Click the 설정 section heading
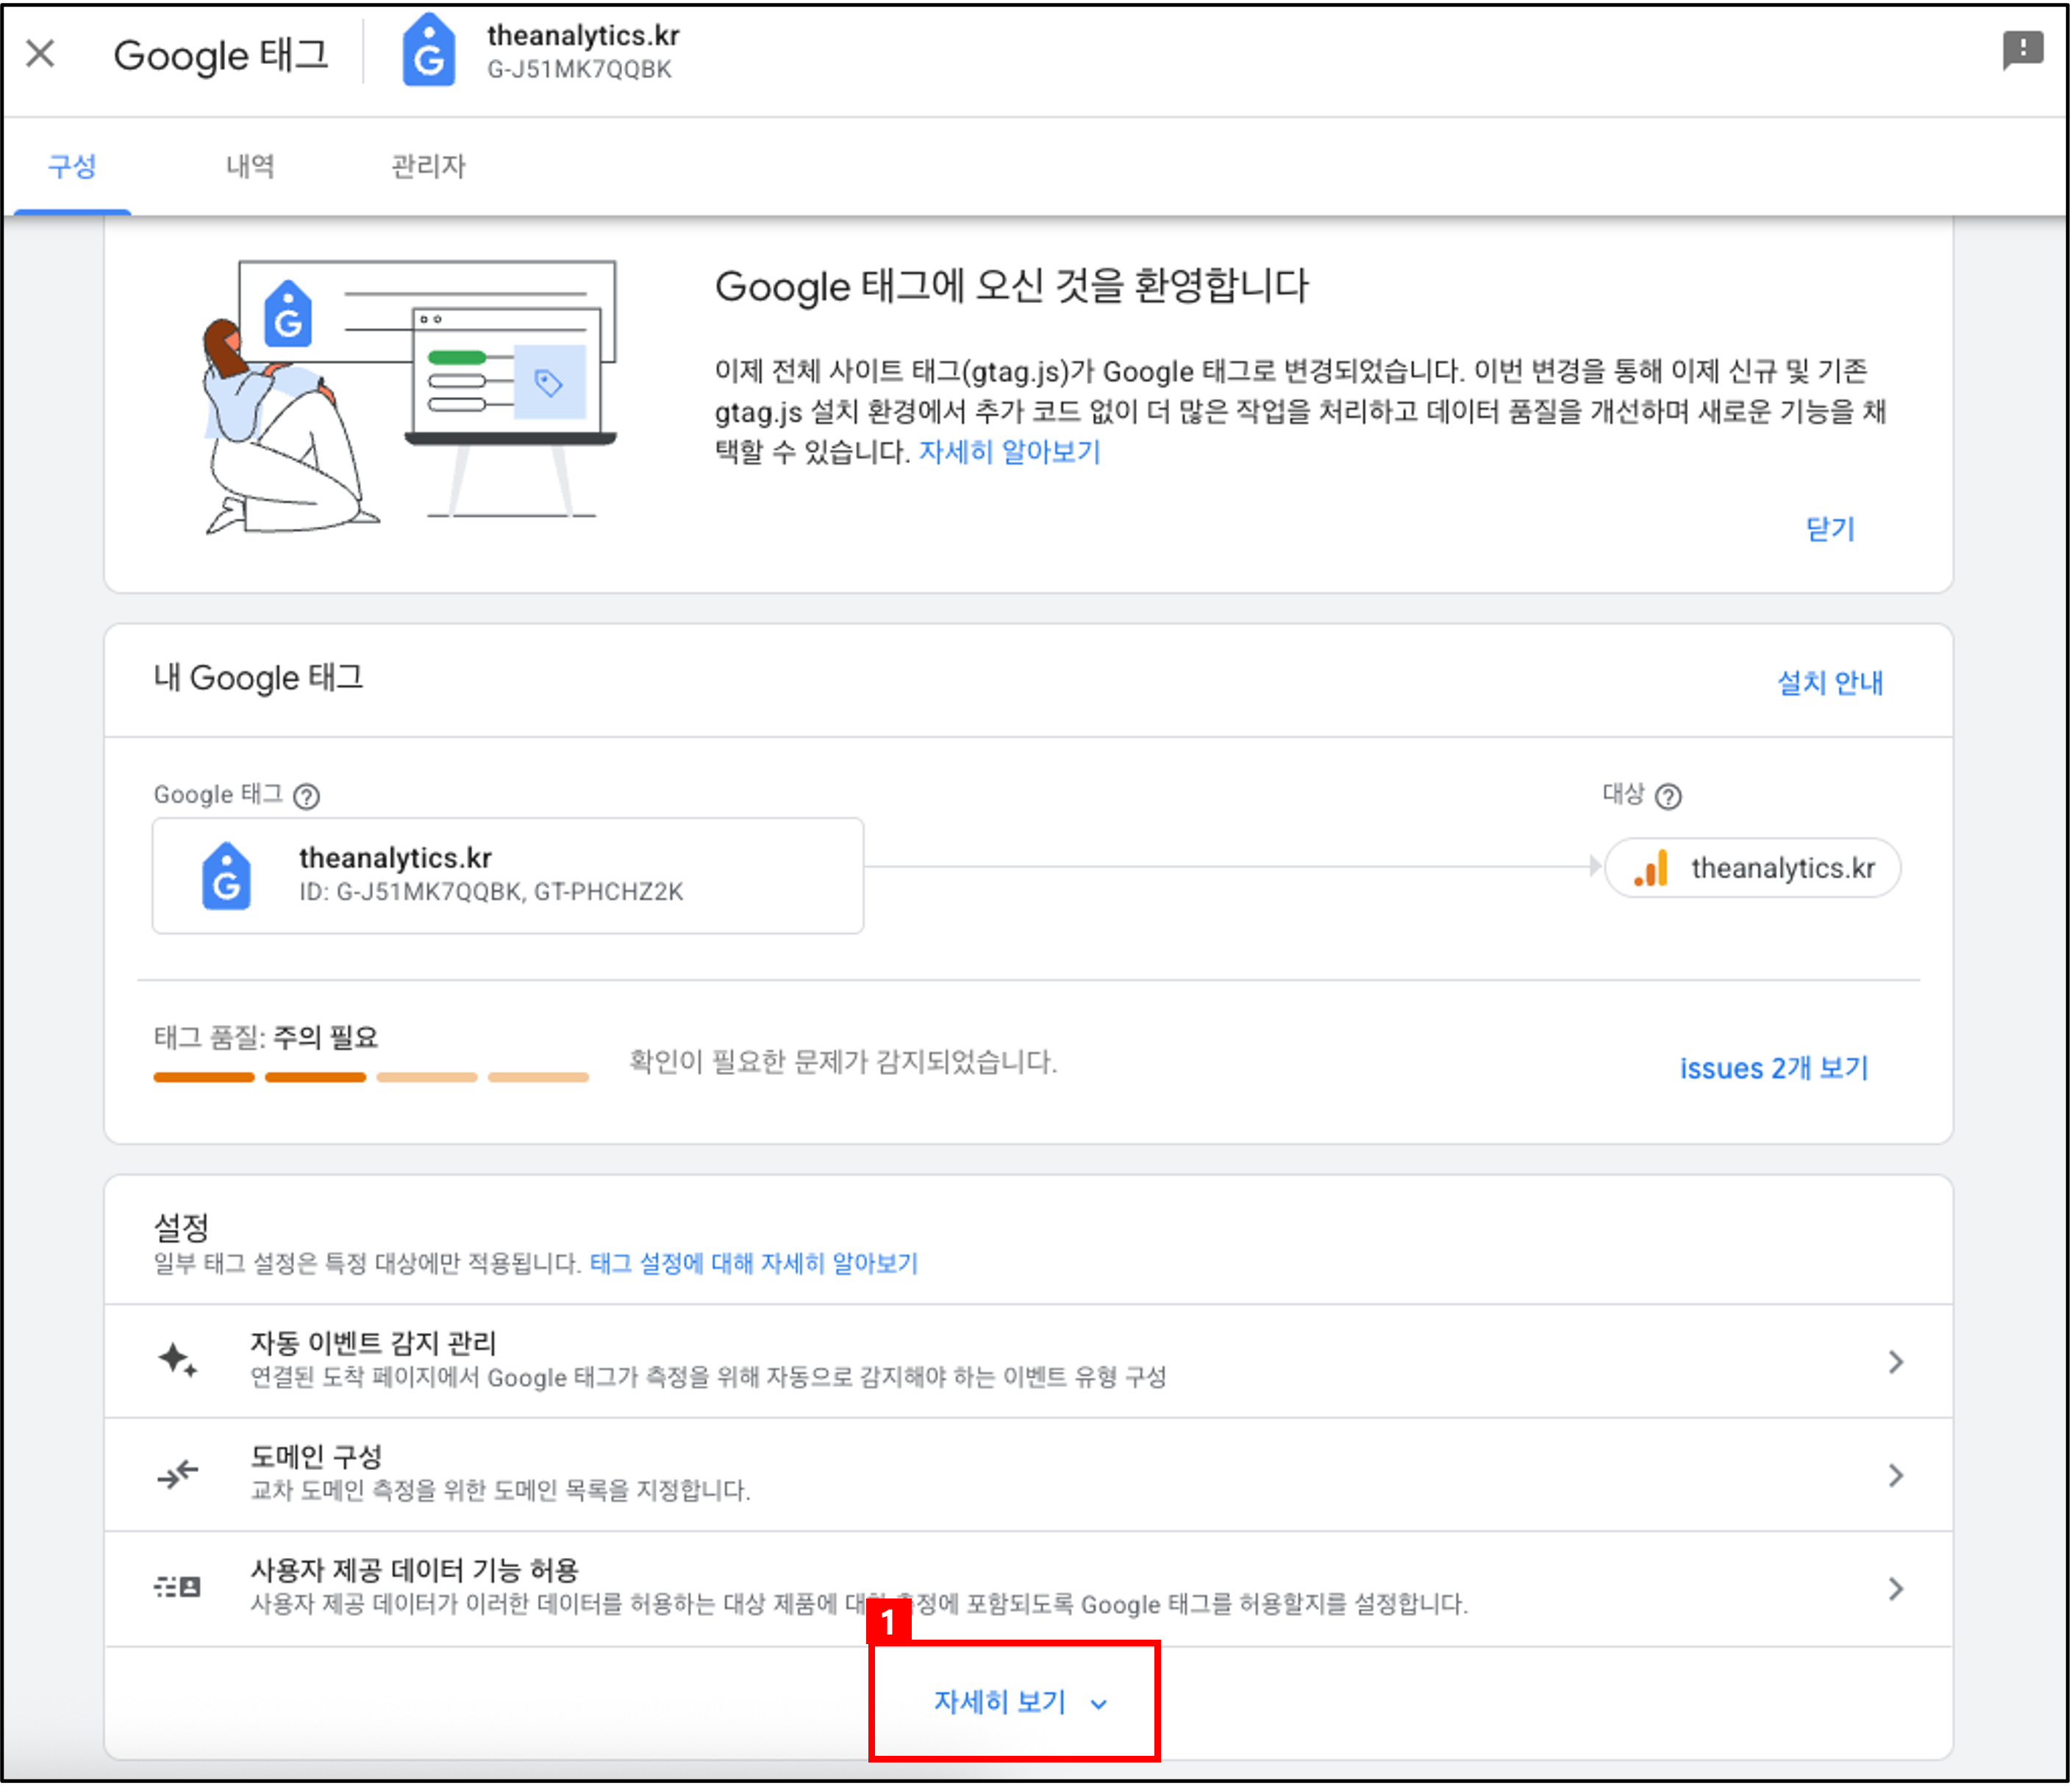This screenshot has width=2072, height=1786. pos(181,1226)
